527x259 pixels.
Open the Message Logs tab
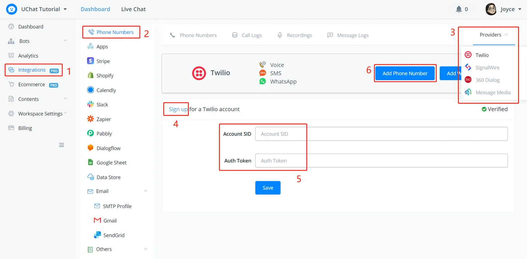point(348,35)
